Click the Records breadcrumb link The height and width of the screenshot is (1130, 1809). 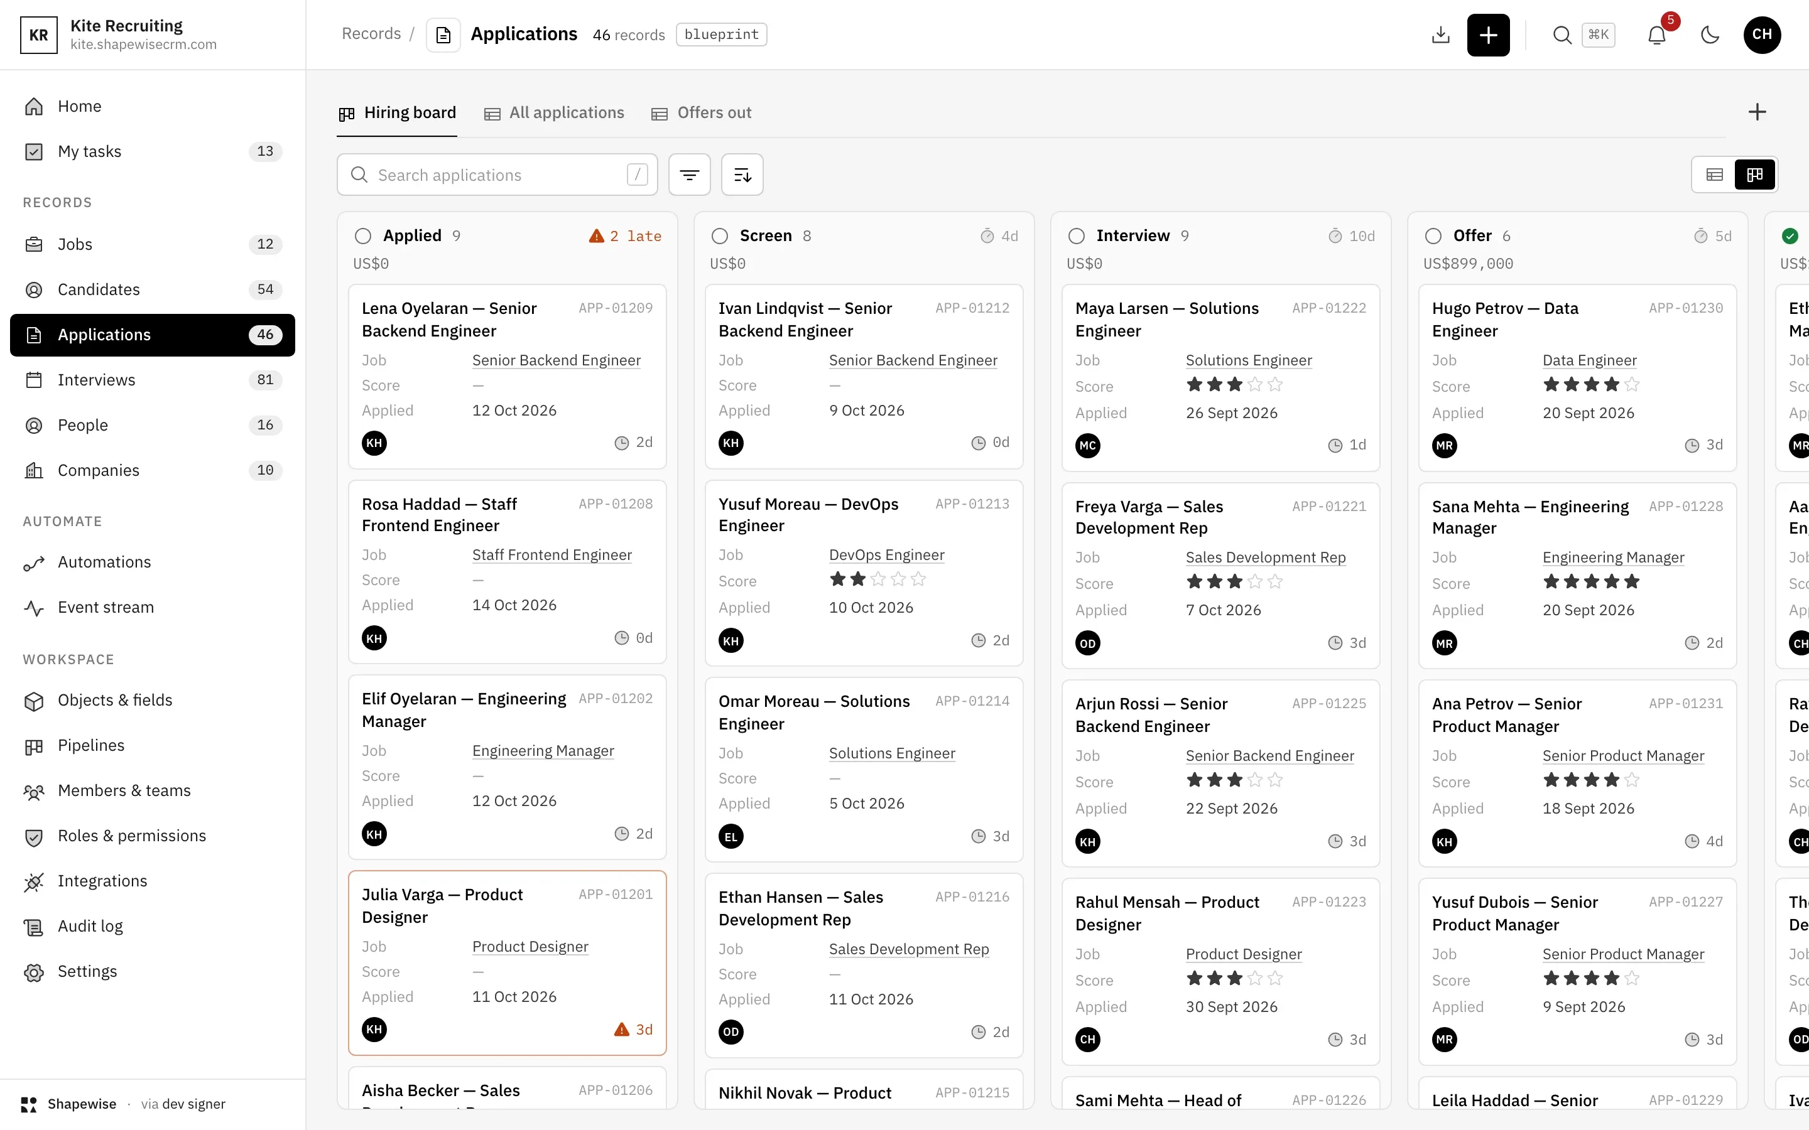[x=371, y=35]
